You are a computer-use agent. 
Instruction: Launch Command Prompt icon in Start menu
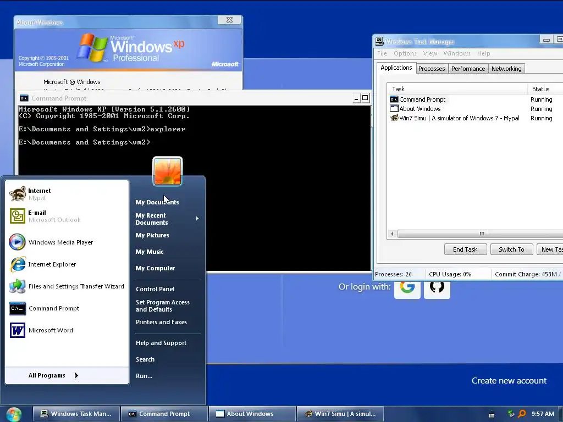pos(17,309)
